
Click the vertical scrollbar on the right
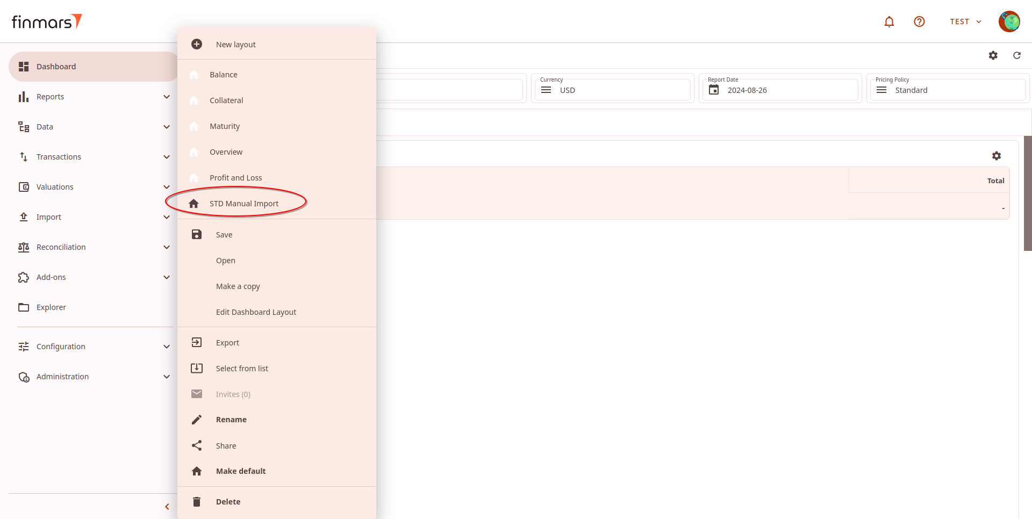[1028, 193]
